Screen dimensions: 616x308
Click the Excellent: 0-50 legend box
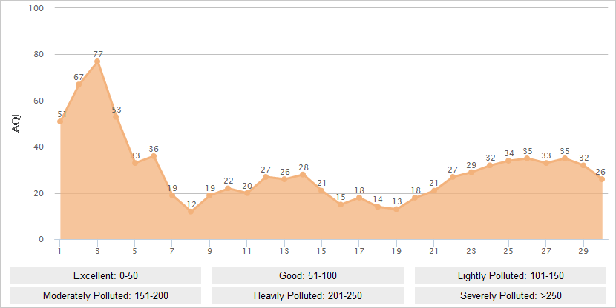(x=105, y=275)
